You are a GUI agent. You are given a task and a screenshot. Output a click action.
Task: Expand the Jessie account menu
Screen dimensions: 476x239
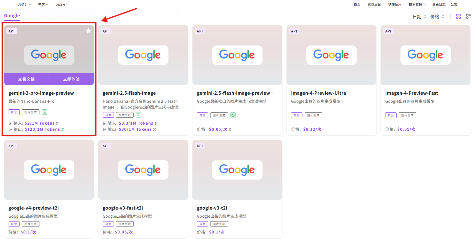tap(62, 4)
